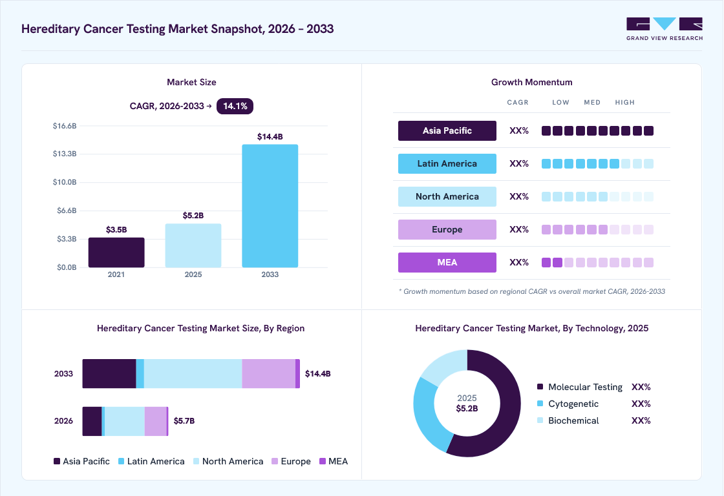
Task: Click the $14.4B label beside 2033 stacked bar
Action: tap(317, 374)
